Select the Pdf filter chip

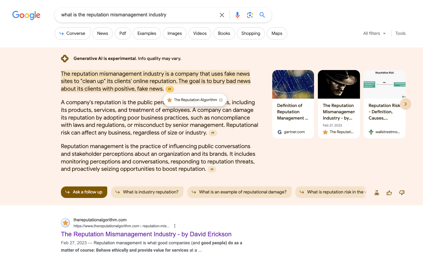click(x=123, y=33)
